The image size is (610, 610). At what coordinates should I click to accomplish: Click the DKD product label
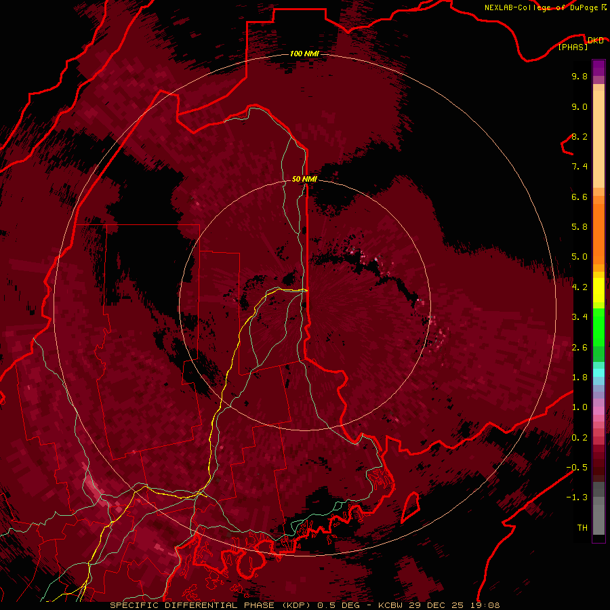tap(595, 41)
